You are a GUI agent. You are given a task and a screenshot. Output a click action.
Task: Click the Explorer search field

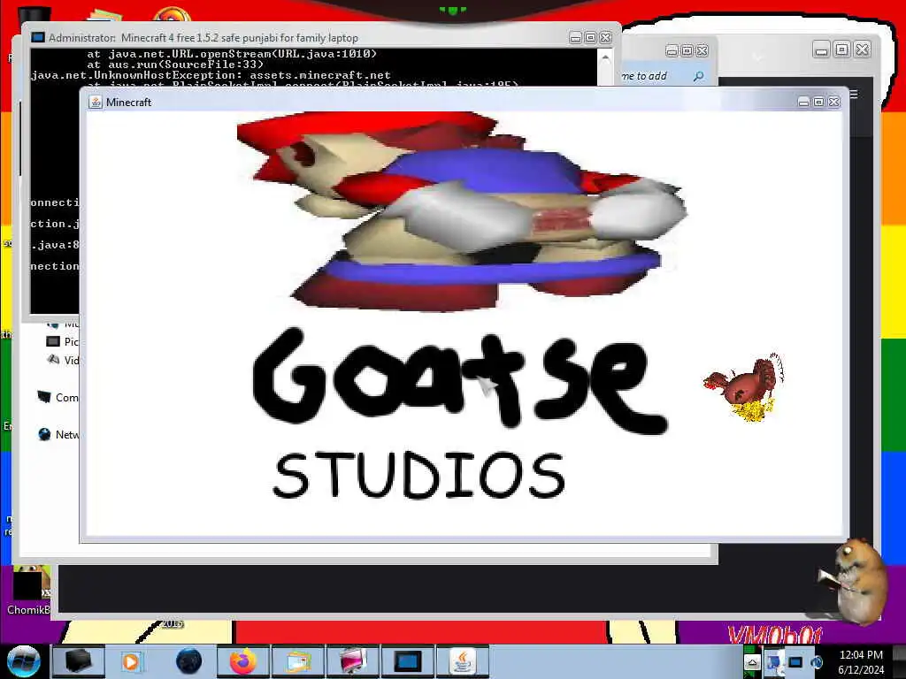coord(665,76)
